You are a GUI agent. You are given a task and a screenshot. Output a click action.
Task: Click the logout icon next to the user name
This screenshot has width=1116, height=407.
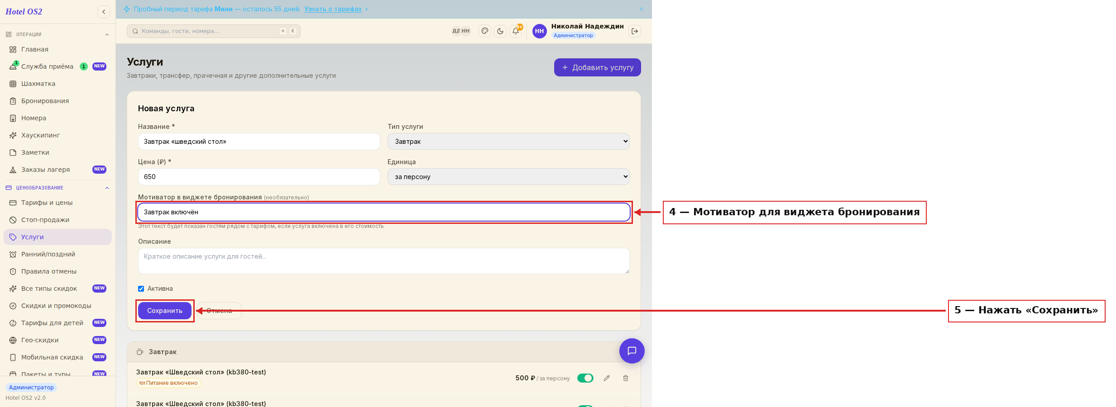pos(635,31)
